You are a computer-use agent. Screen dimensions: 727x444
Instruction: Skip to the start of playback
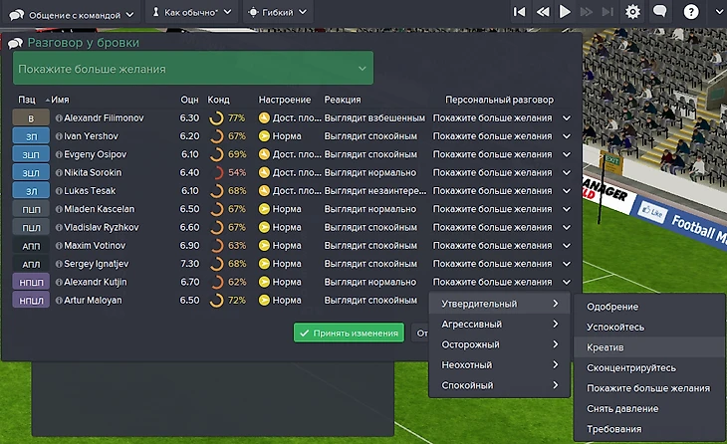coord(520,12)
